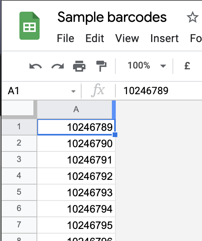This screenshot has width=202, height=241.
Task: Click the fx function icon
Action: [x=98, y=91]
